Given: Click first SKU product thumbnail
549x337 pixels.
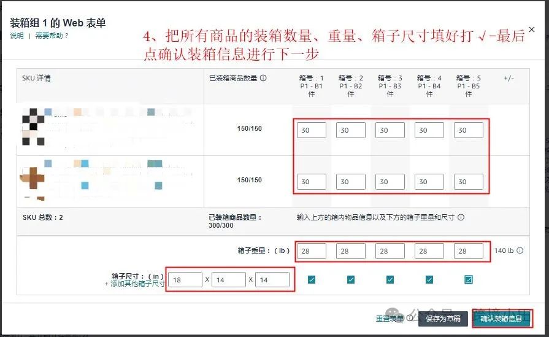Looking at the screenshot, I should 33,127.
